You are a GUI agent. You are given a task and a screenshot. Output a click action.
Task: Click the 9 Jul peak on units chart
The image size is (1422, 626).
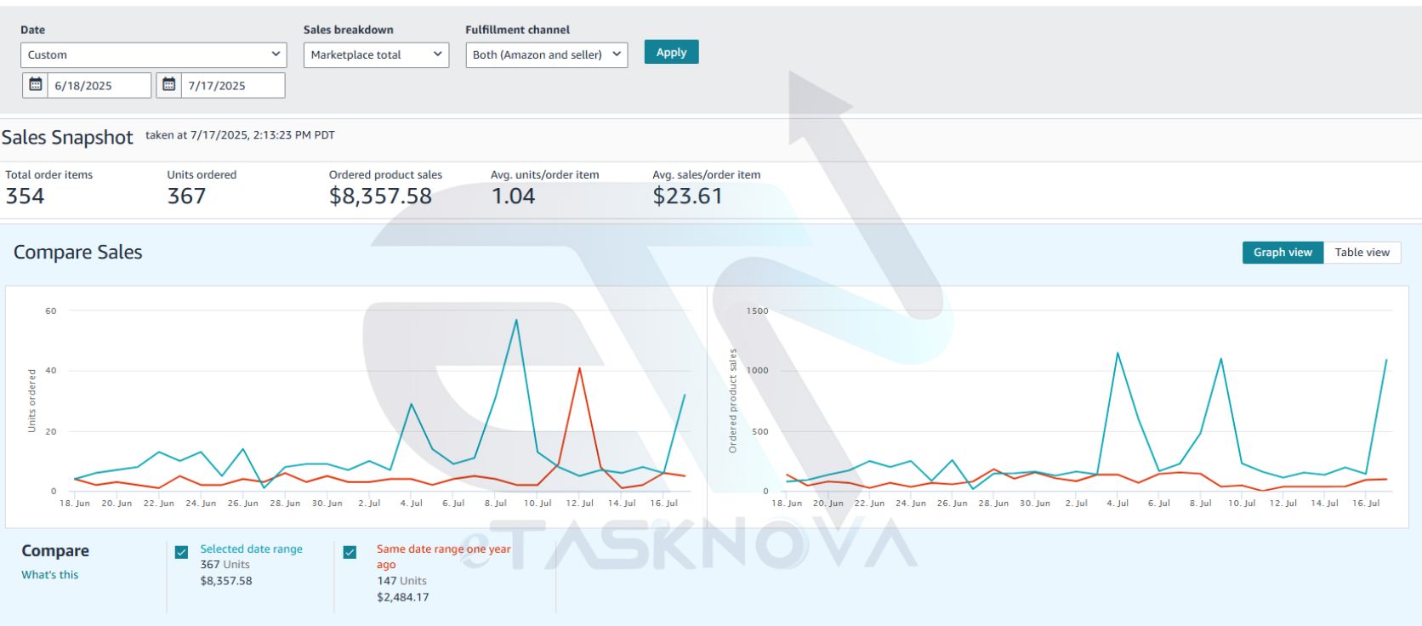(516, 321)
